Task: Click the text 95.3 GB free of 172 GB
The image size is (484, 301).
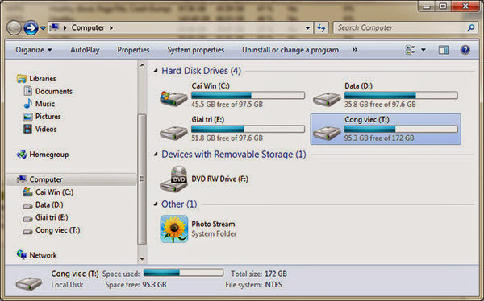Action: point(379,138)
